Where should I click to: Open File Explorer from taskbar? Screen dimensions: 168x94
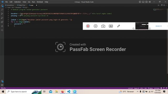tap(56, 92)
